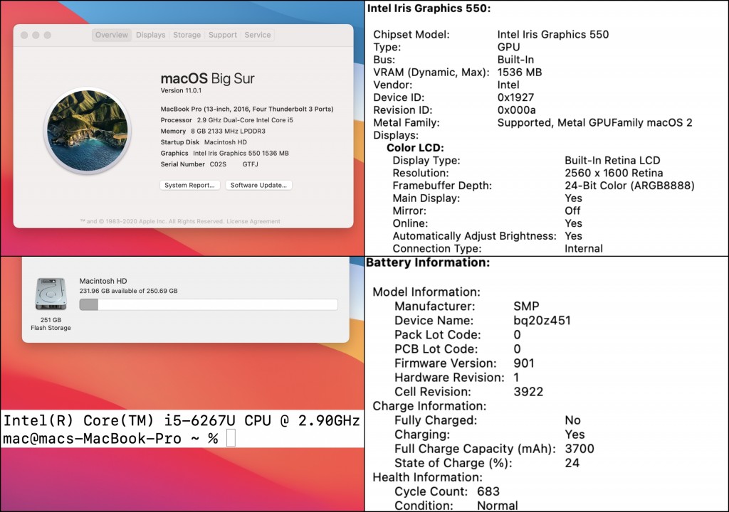The height and width of the screenshot is (512, 729).
Task: Click the Macintosh HD storage usage bar
Action: point(209,305)
